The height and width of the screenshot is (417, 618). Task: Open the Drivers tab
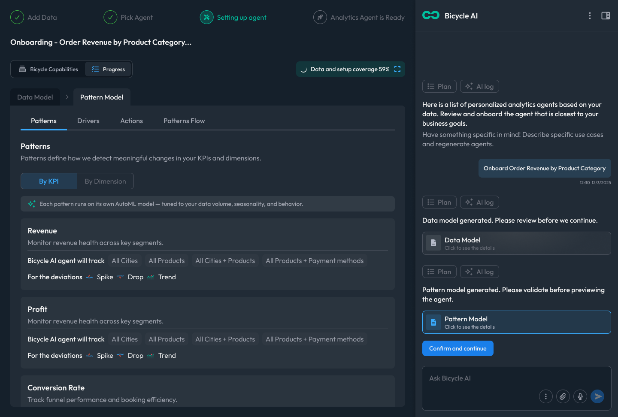tap(88, 121)
